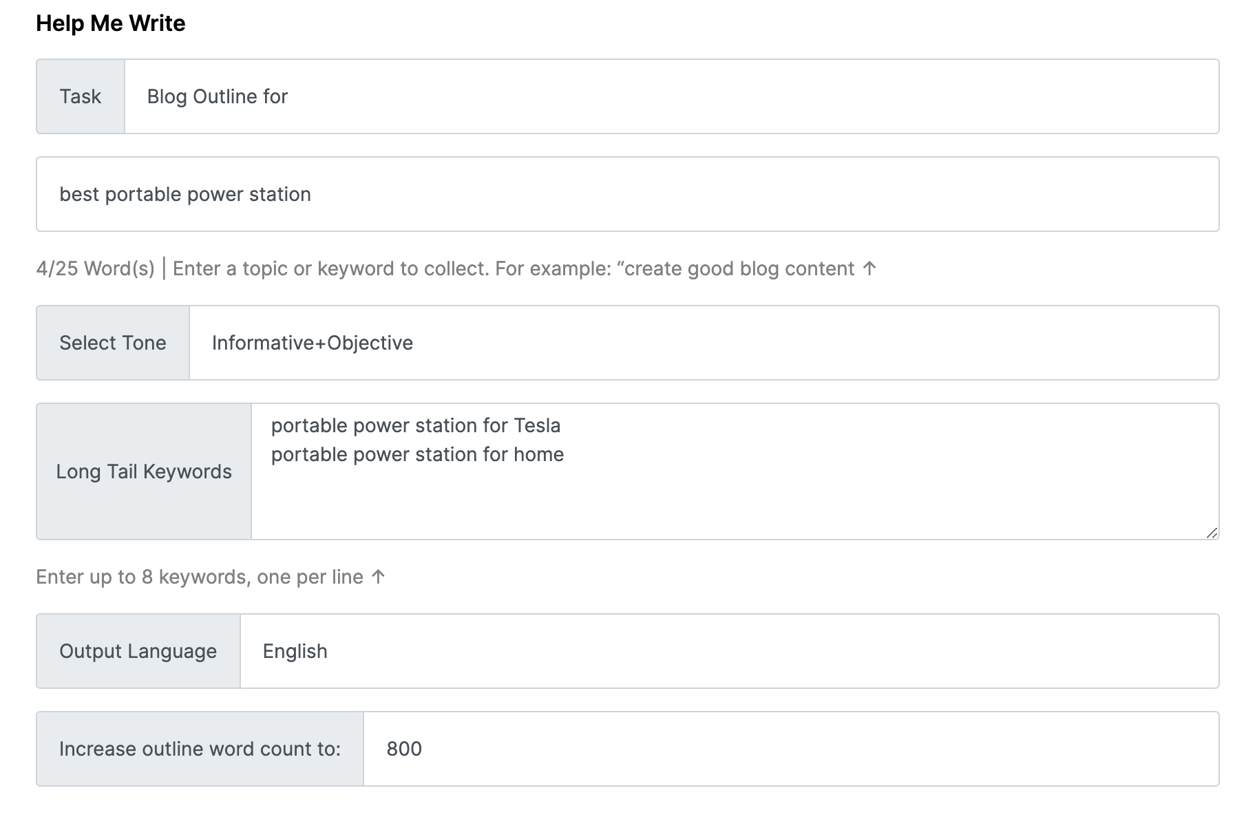Open the Output Language dropdown set to English
The image size is (1257, 830).
point(729,651)
